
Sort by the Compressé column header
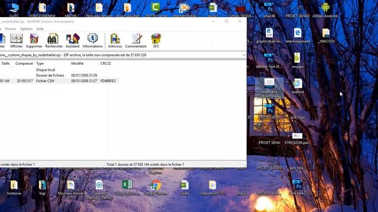point(24,64)
